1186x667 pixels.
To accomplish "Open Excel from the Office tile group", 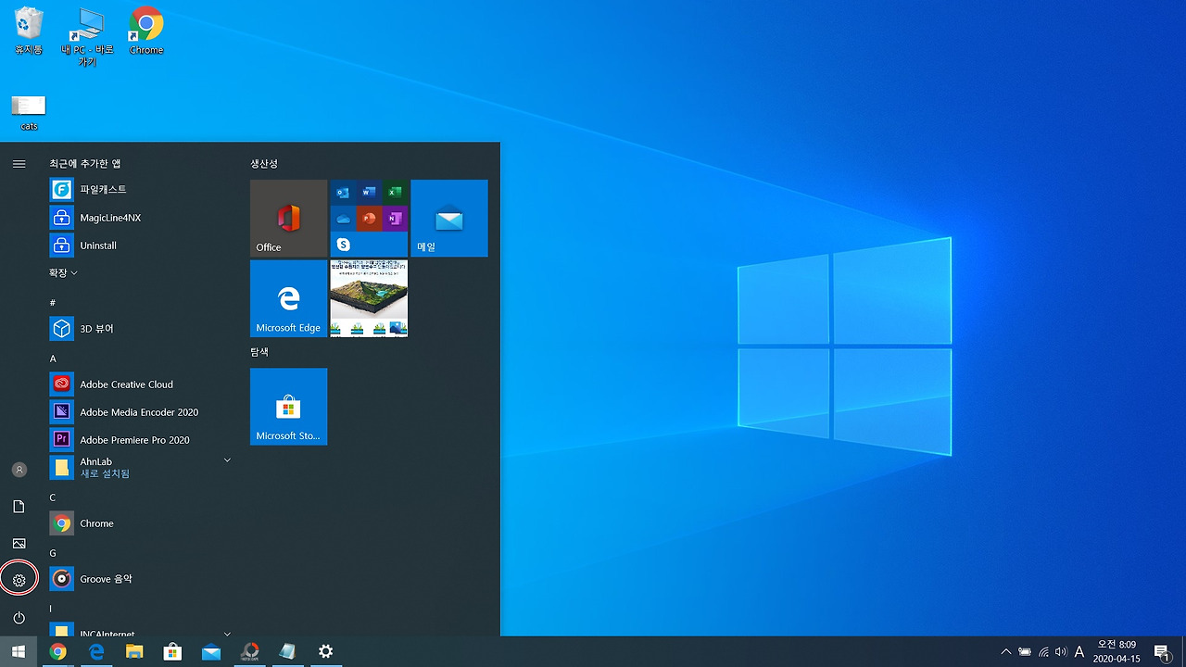I will point(395,192).
